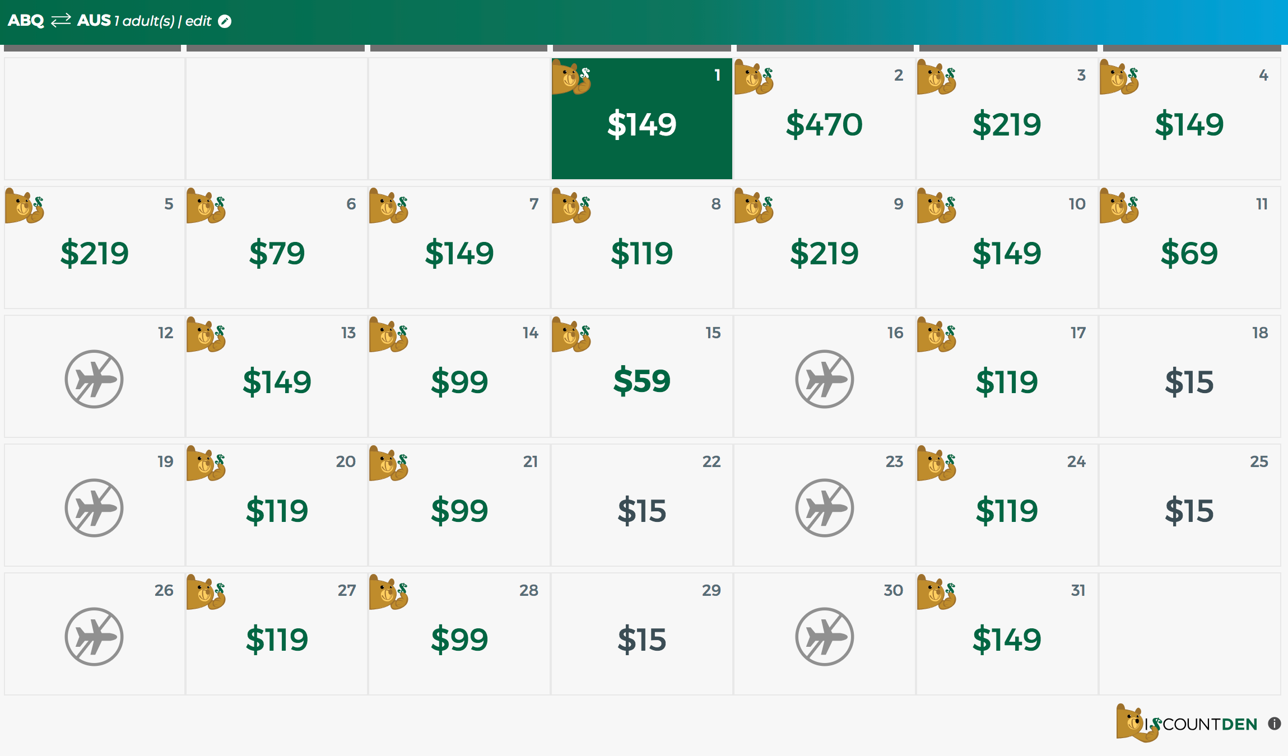Select the $470 fare on day 2
The width and height of the screenshot is (1288, 756).
(824, 124)
